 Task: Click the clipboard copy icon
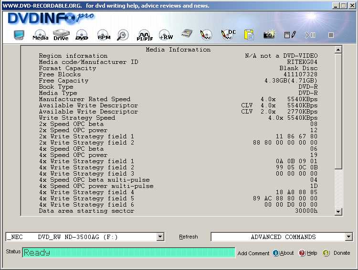tap(249, 35)
